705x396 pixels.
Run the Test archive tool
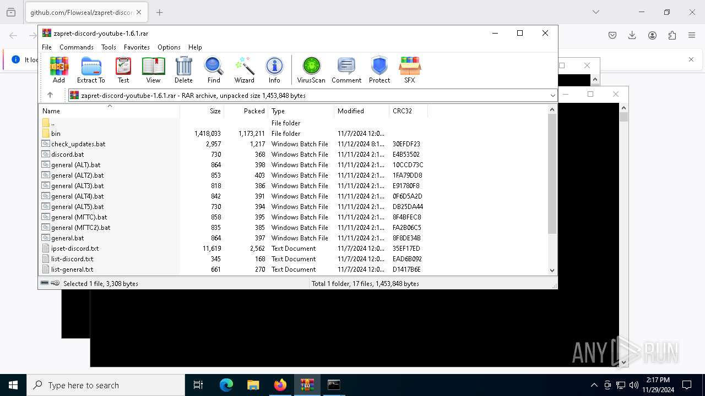(x=123, y=70)
